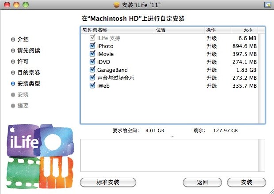Click the blue 安装类型 step bullet

[13, 84]
